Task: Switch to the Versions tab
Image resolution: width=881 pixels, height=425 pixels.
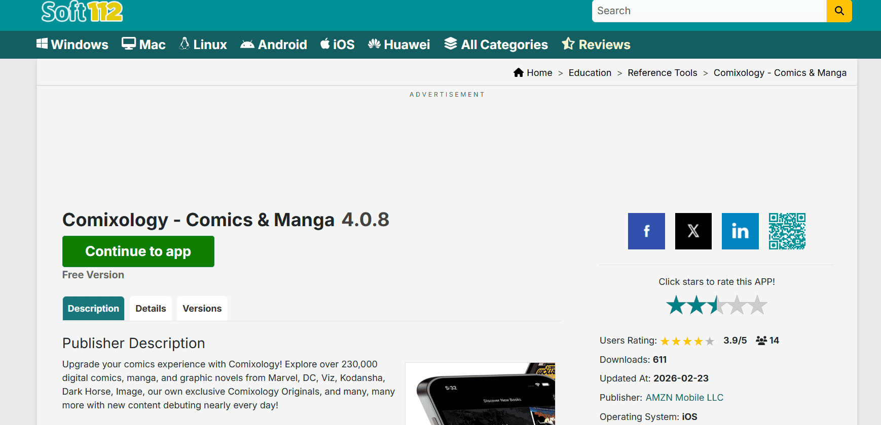Action: (202, 309)
